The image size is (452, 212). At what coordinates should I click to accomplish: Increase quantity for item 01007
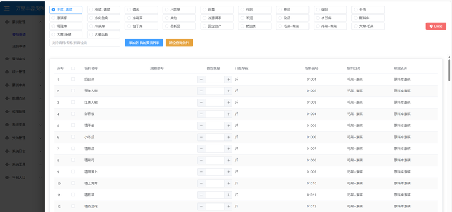[228, 149]
